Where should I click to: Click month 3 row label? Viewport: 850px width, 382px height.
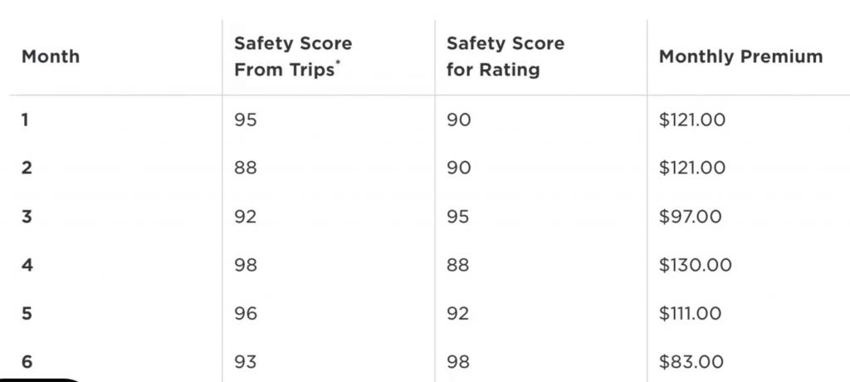27,217
